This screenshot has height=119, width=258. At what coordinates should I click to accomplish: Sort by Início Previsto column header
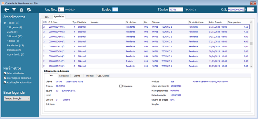(218, 22)
